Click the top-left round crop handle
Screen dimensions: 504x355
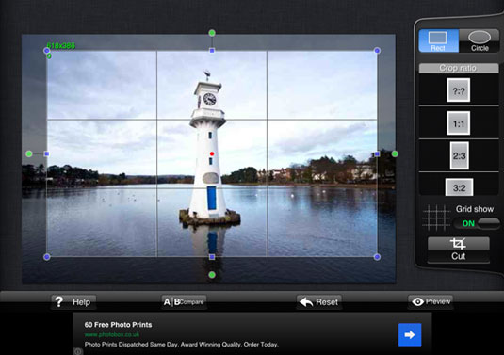tap(46, 51)
